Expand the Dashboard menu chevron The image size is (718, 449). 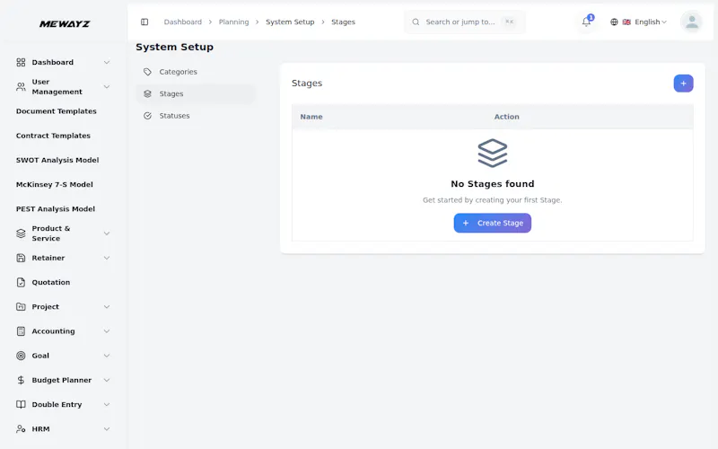[x=107, y=62]
